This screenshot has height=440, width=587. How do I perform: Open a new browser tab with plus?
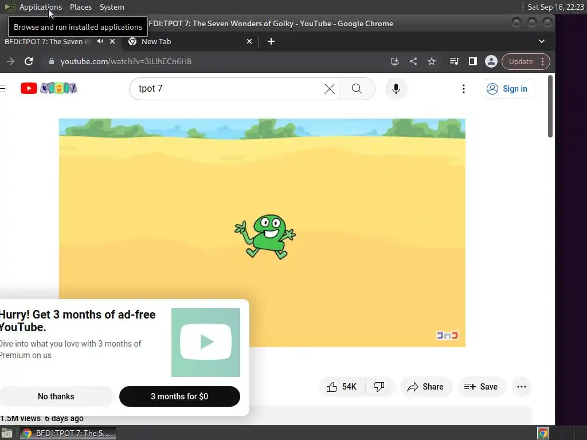271,41
